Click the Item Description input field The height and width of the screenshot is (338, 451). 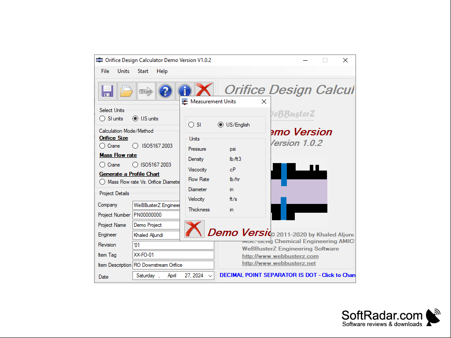point(173,265)
